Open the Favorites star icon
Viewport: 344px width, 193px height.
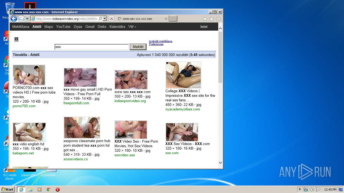212,19
